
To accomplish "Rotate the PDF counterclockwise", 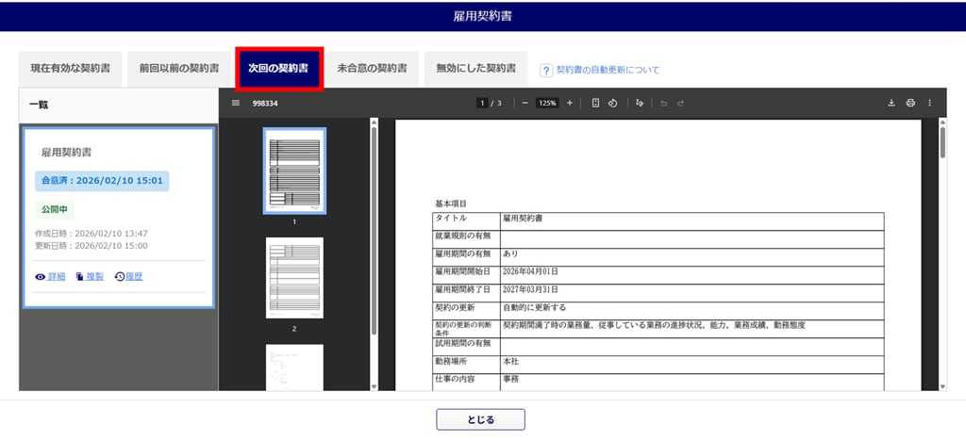I will (612, 103).
